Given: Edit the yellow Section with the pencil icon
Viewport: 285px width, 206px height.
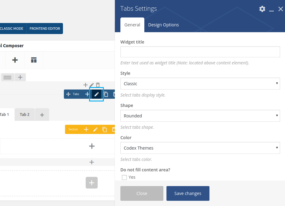Looking at the screenshot, I should tap(96, 129).
